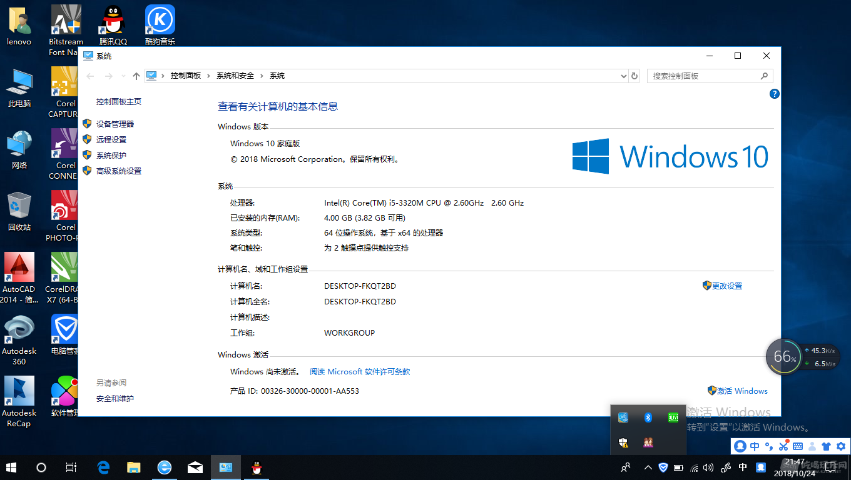Select the 网络 desktop icon
Image resolution: width=851 pixels, height=480 pixels.
coord(19,150)
